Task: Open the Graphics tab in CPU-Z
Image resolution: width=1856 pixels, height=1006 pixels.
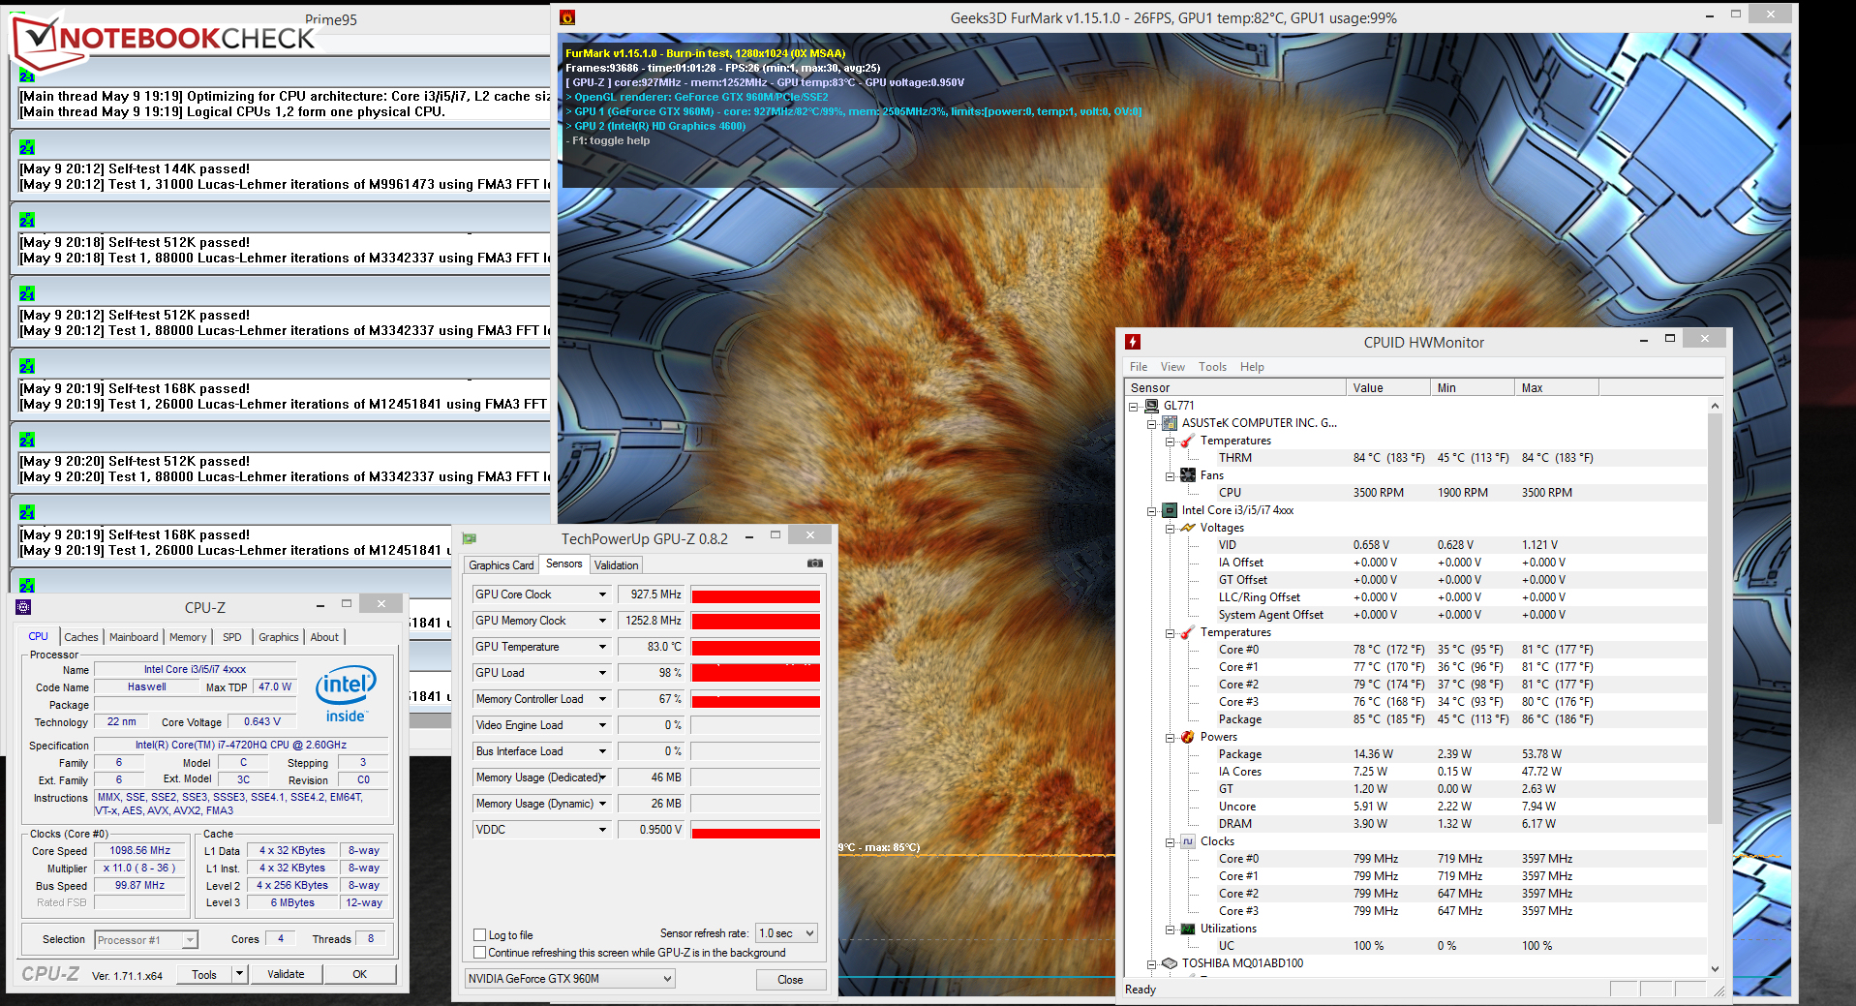Action: click(279, 637)
